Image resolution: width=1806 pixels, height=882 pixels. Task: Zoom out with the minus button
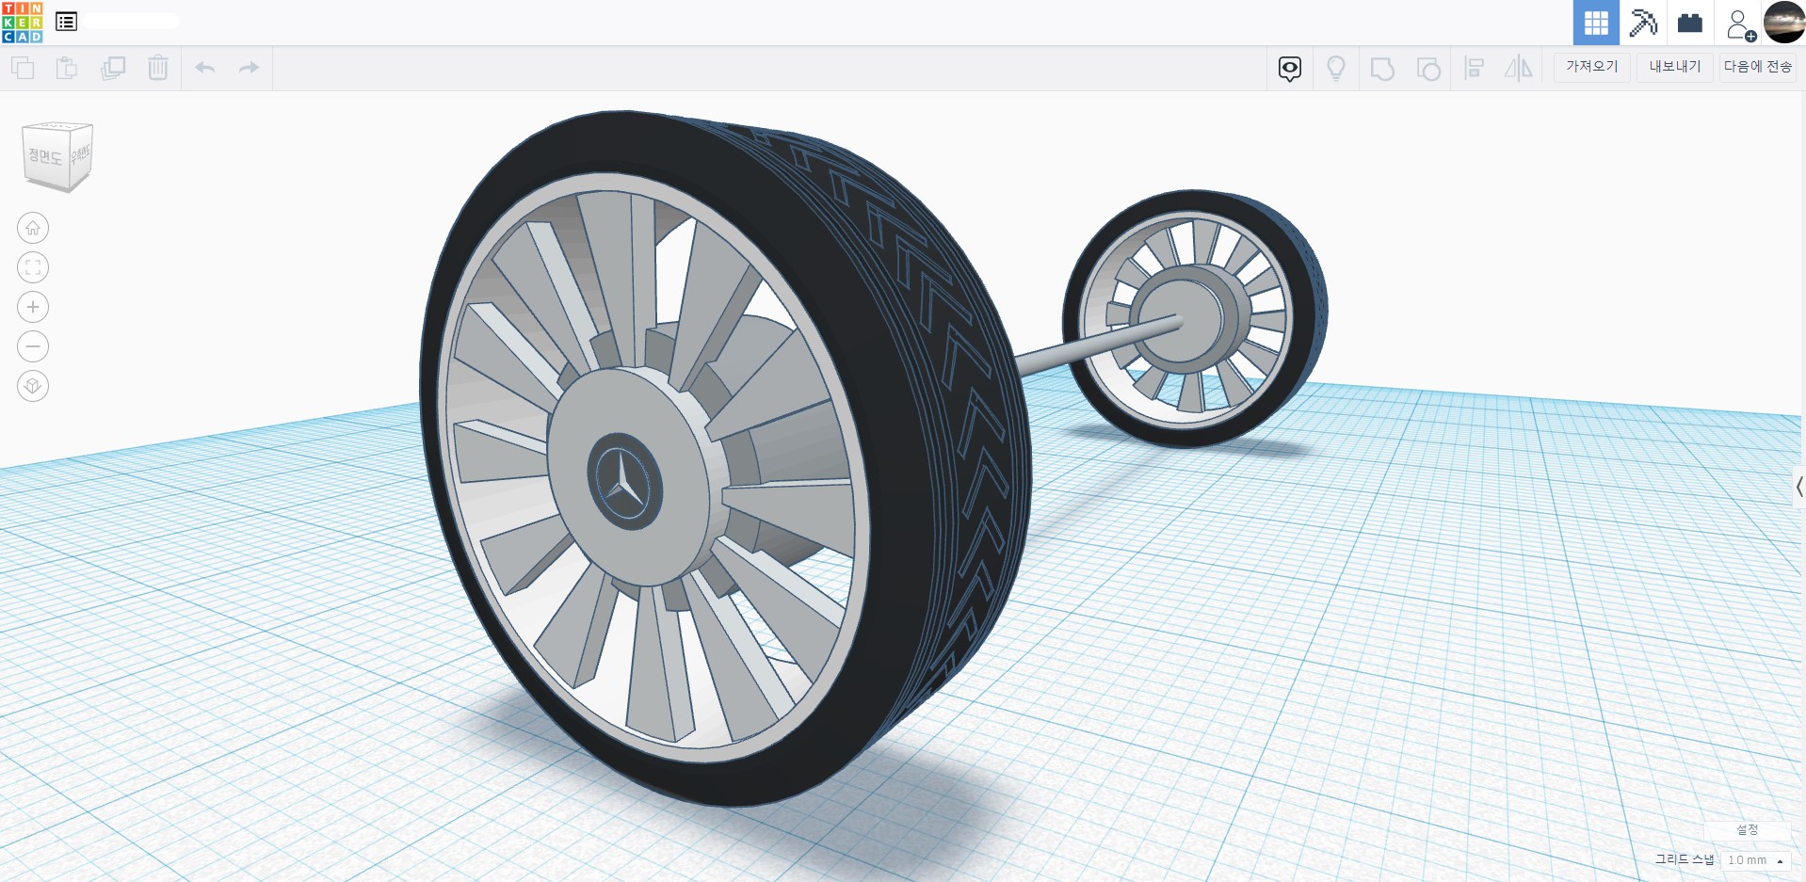33,346
